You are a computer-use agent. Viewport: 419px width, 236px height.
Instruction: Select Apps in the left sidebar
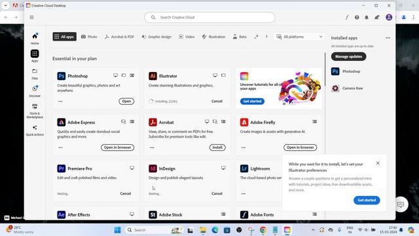click(35, 56)
